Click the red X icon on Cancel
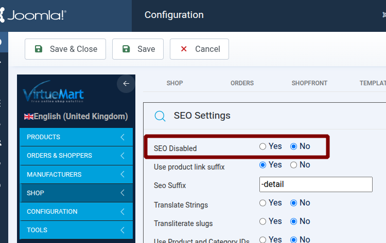The width and height of the screenshot is (386, 243). click(184, 49)
